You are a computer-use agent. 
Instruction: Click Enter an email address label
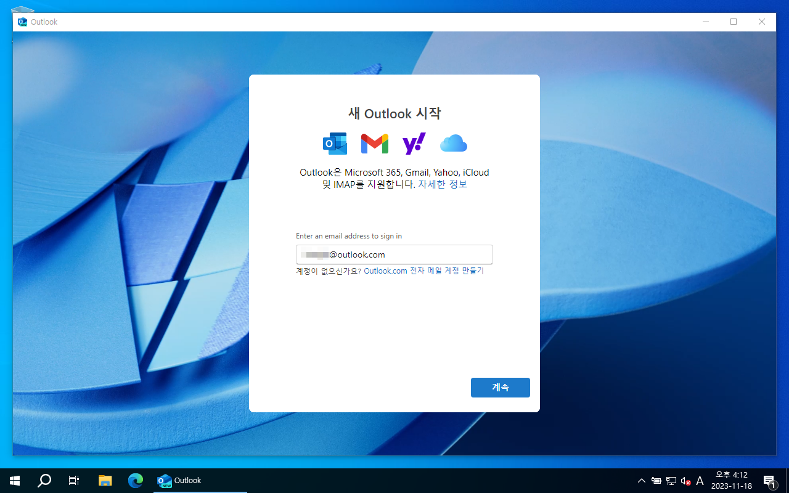coord(349,236)
